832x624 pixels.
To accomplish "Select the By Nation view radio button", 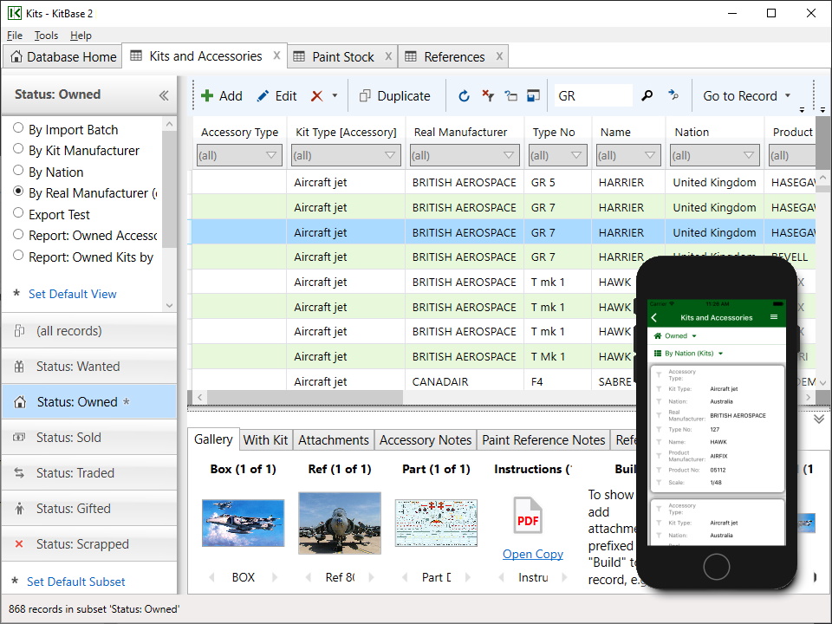I will click(x=18, y=170).
